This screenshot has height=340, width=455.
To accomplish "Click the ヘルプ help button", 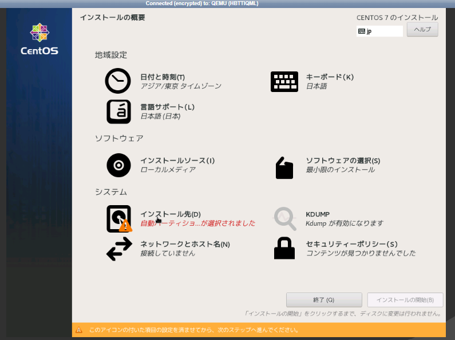I will [422, 30].
